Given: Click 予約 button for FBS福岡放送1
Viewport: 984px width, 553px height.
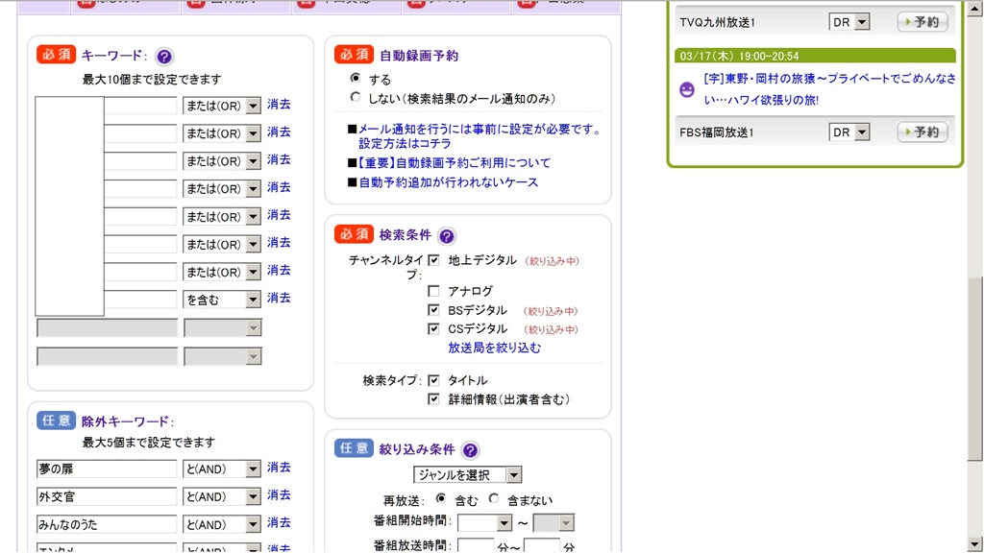Looking at the screenshot, I should (x=922, y=132).
